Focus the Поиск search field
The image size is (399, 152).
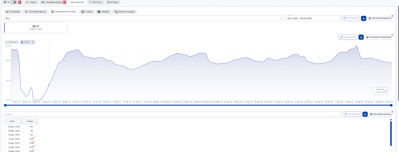[x=172, y=114]
